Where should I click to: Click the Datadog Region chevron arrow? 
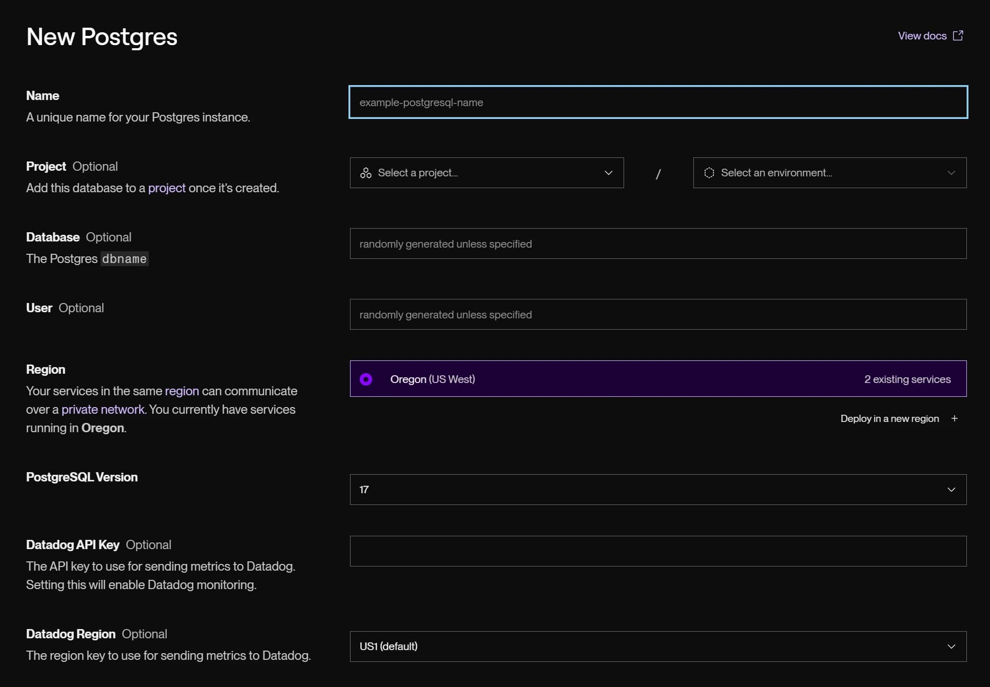pos(951,646)
